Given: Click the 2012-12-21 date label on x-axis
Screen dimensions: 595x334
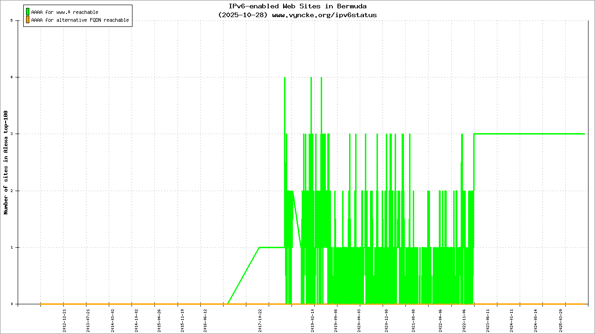Looking at the screenshot, I should pos(65,319).
